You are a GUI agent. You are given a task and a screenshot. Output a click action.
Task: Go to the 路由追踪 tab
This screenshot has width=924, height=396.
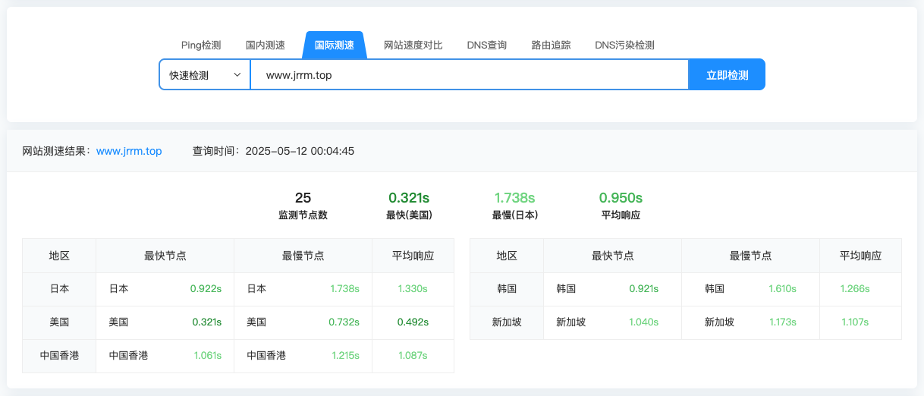[551, 46]
